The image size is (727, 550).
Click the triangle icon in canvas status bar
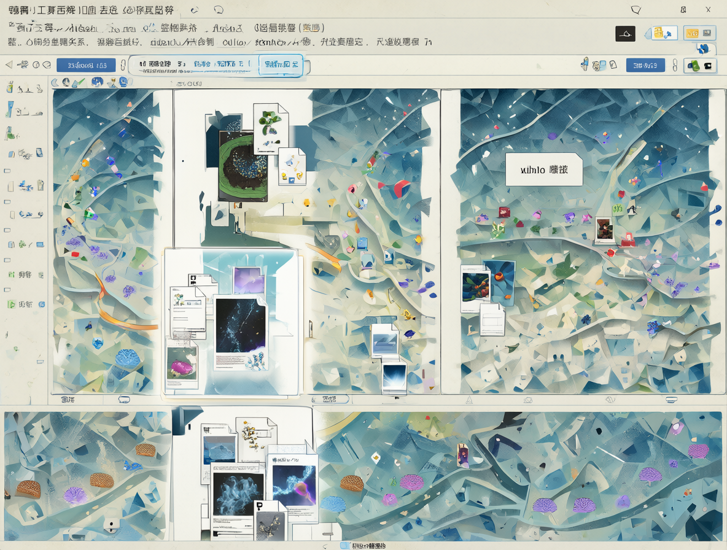pos(469,400)
